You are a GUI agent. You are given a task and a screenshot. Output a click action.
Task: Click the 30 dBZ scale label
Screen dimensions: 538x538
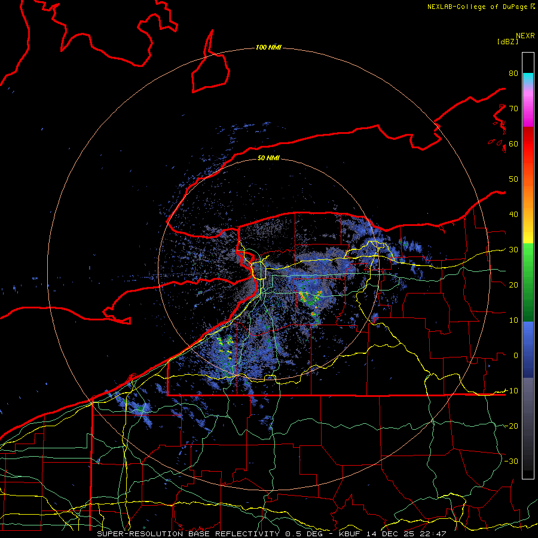(513, 250)
